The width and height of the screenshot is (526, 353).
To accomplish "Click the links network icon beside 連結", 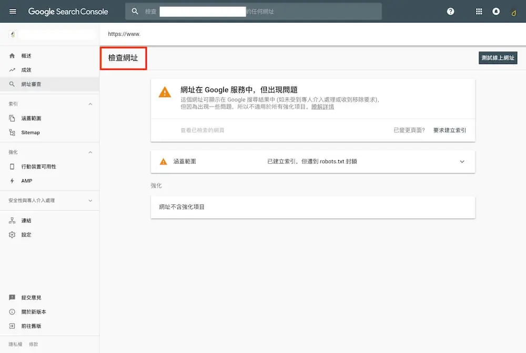I will click(12, 221).
